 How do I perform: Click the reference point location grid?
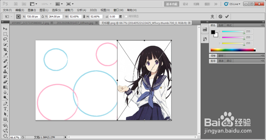[18, 17]
